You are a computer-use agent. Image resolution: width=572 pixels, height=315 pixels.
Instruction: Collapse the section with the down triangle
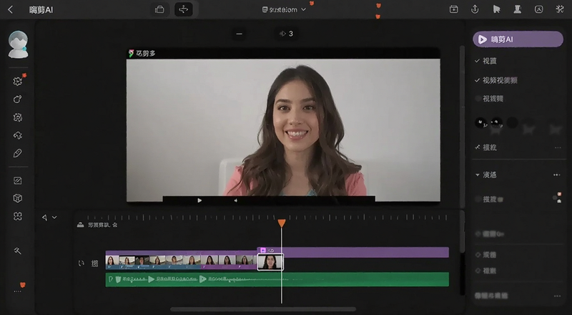(478, 175)
